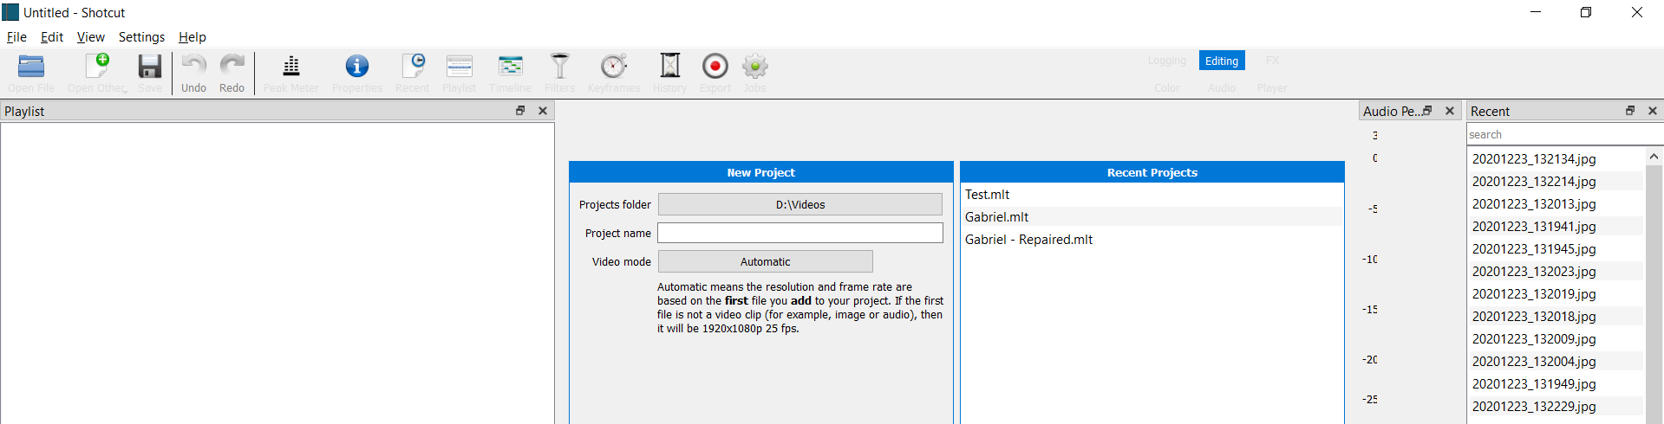The width and height of the screenshot is (1664, 424).
Task: Float the Recent panel
Action: pos(1630,111)
